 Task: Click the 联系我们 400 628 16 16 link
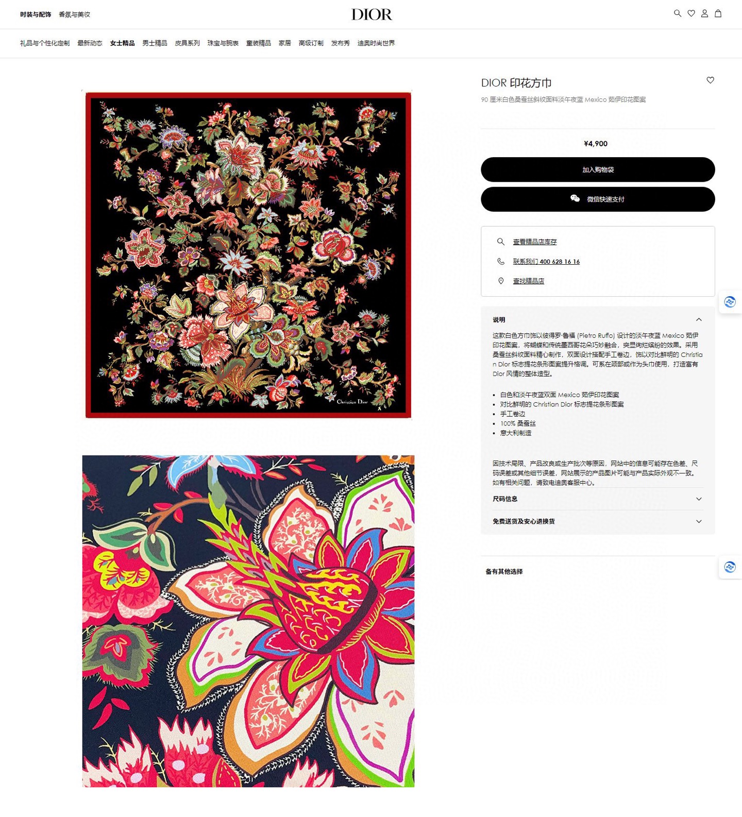point(546,261)
